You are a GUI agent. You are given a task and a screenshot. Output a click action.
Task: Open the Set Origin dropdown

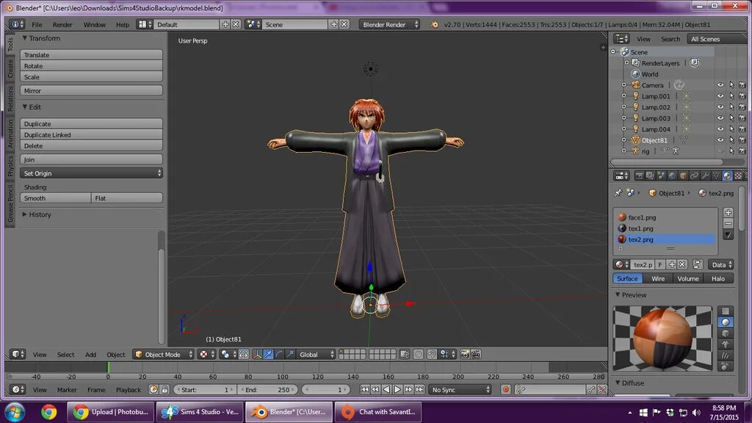91,173
